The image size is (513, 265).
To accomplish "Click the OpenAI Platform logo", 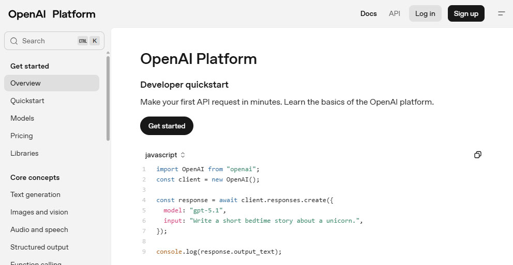I will pos(52,14).
